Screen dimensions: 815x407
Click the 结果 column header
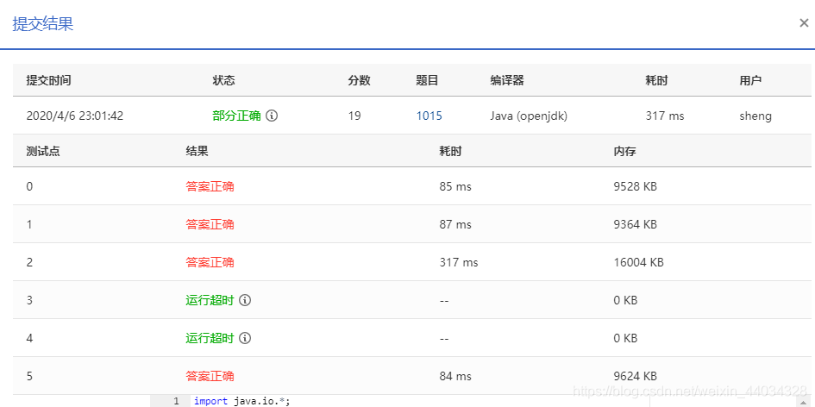[197, 151]
